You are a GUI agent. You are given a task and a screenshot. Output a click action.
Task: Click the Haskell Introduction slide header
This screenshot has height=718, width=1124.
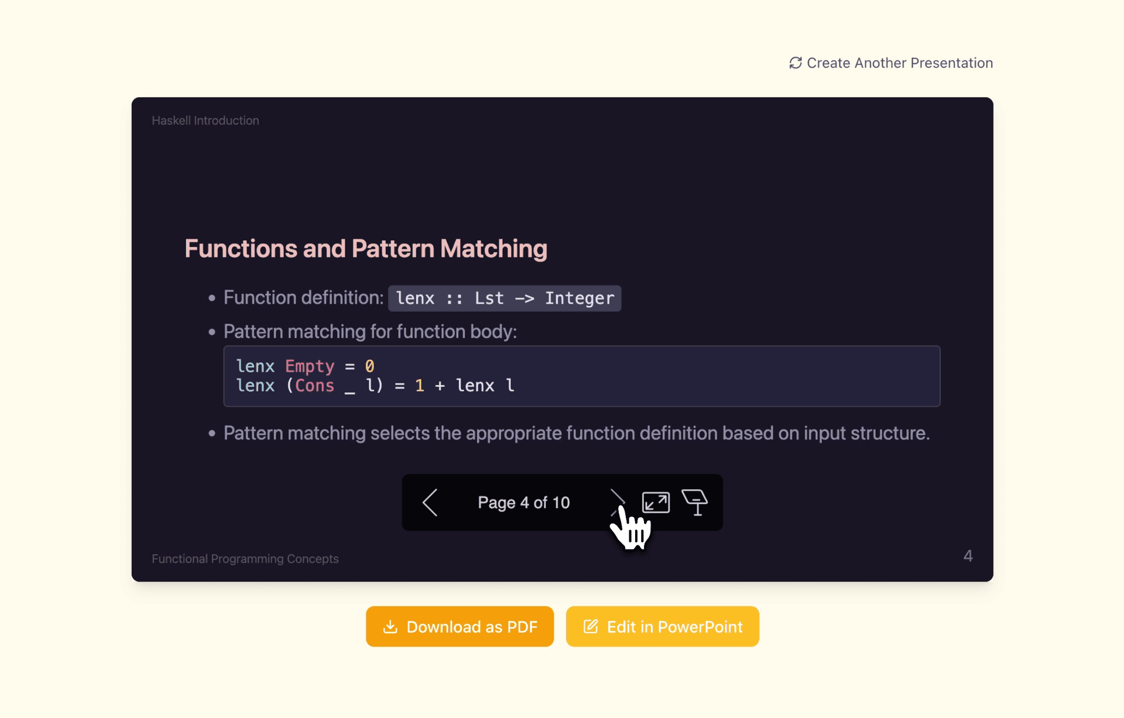coord(205,121)
